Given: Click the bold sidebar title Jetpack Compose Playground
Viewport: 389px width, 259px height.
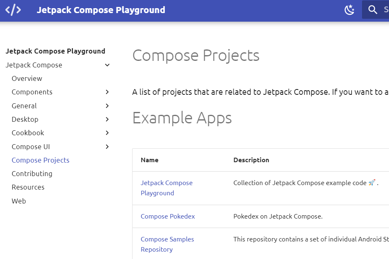Looking at the screenshot, I should (55, 51).
